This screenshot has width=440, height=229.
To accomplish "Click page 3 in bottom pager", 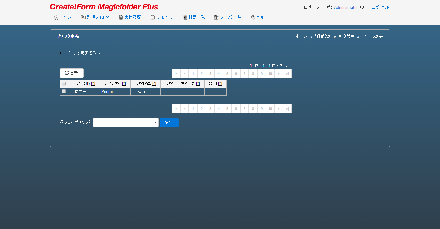I will 210,108.
